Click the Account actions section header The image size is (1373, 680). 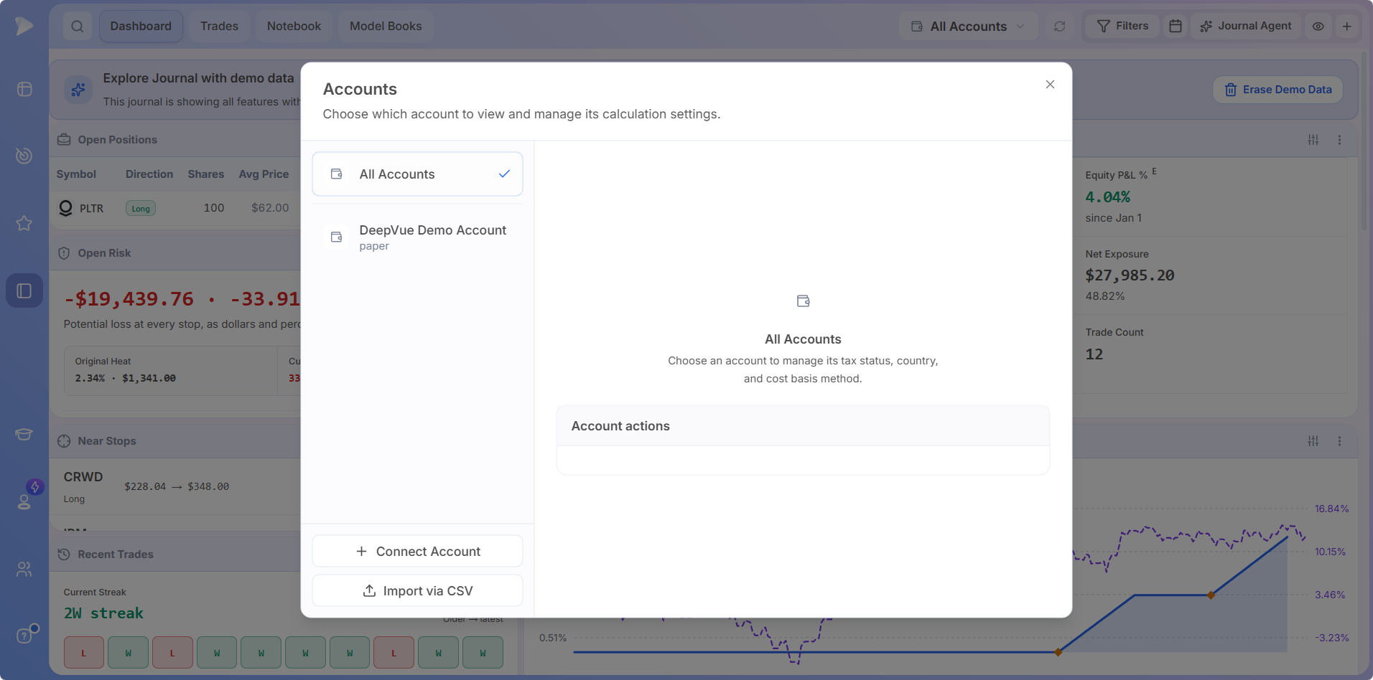tap(803, 426)
